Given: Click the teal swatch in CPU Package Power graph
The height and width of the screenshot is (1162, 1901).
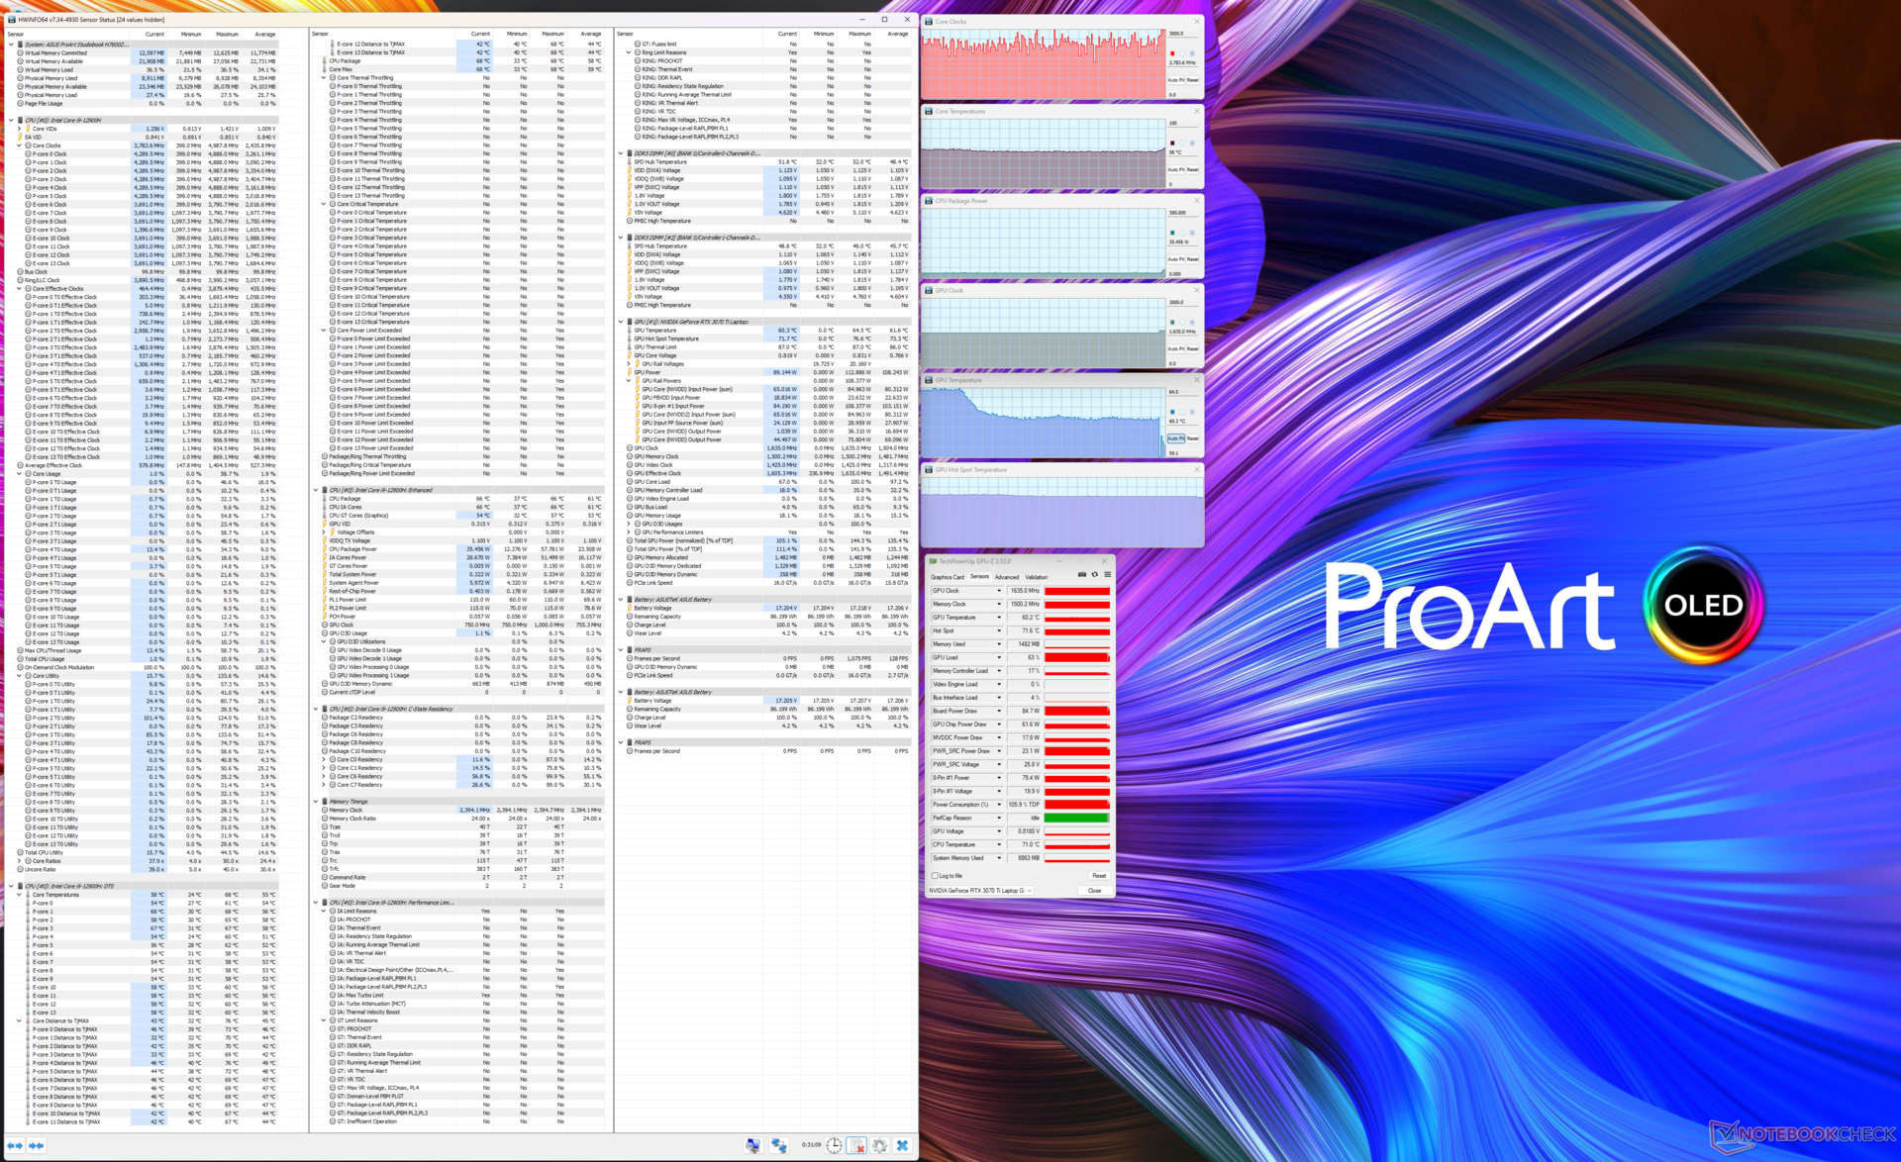Looking at the screenshot, I should 1173,233.
